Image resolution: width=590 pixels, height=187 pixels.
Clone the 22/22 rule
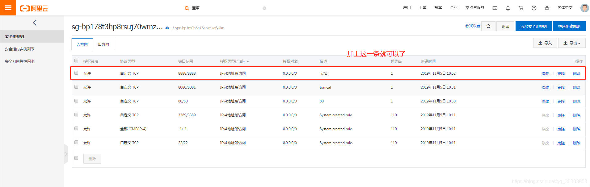[x=561, y=143]
